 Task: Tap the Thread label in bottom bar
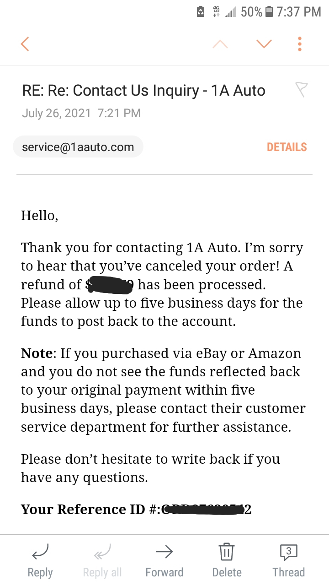click(288, 573)
